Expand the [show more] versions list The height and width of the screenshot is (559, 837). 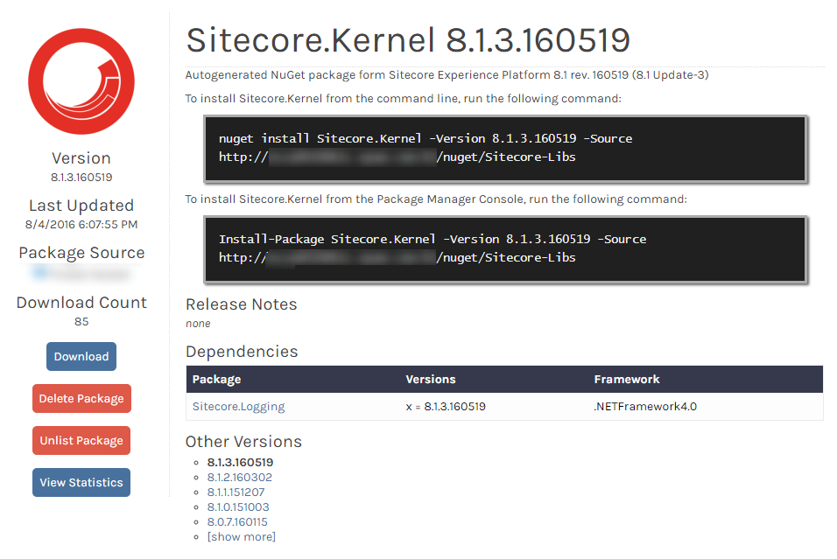241,536
